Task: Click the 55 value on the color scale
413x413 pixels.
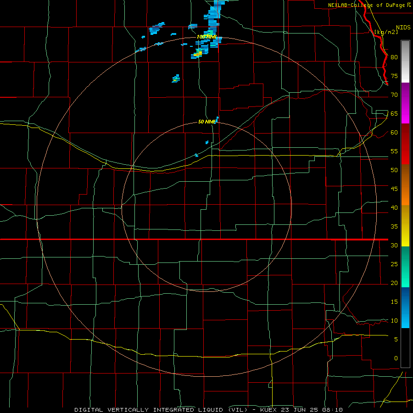Action: (394, 151)
